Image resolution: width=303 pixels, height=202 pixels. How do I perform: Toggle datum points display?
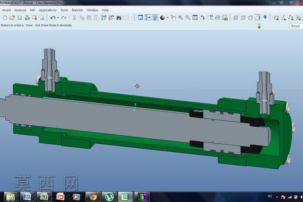pyautogui.click(x=291, y=18)
